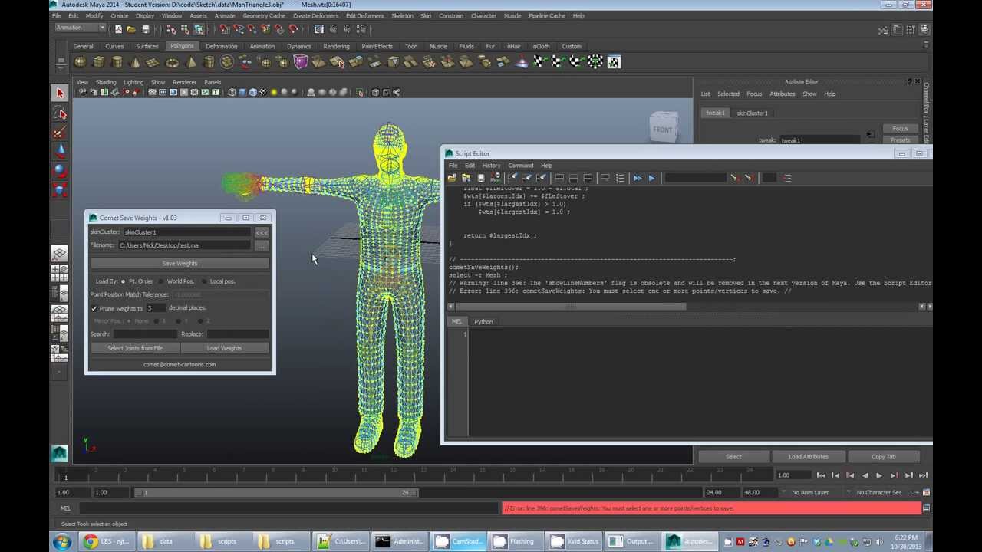Select the None mirror radio button
The height and width of the screenshot is (552, 982).
(x=130, y=321)
